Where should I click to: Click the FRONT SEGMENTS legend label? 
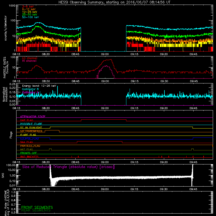click(x=37, y=207)
